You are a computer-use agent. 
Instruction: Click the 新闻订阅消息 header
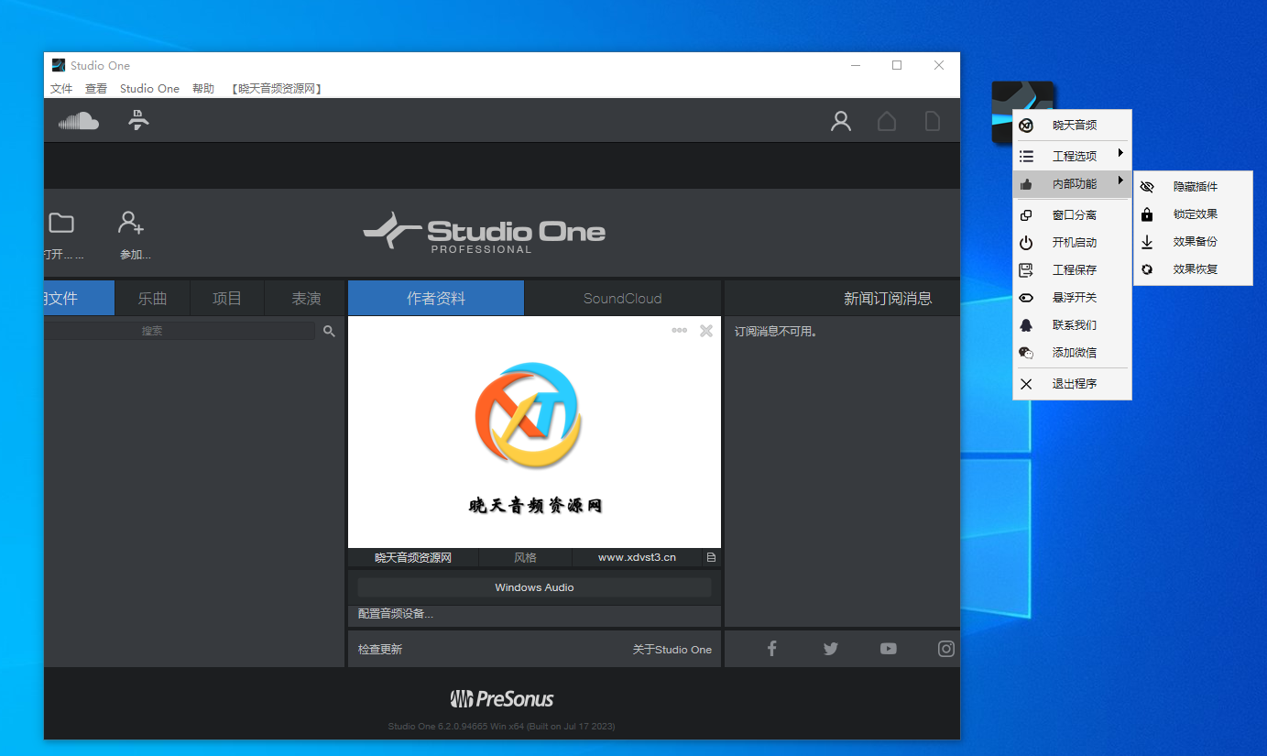(888, 298)
